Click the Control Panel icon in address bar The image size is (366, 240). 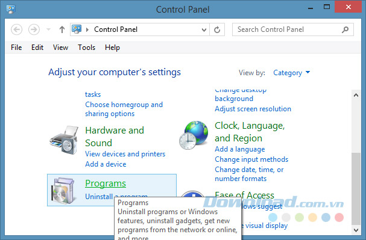[77, 29]
